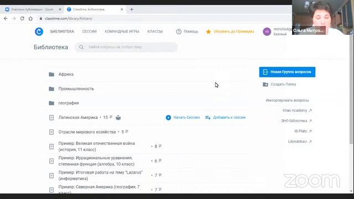
Task: Open the ЗНО Бібліотека import link
Action: click(x=296, y=121)
